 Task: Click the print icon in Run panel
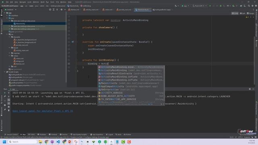tap(9, 107)
